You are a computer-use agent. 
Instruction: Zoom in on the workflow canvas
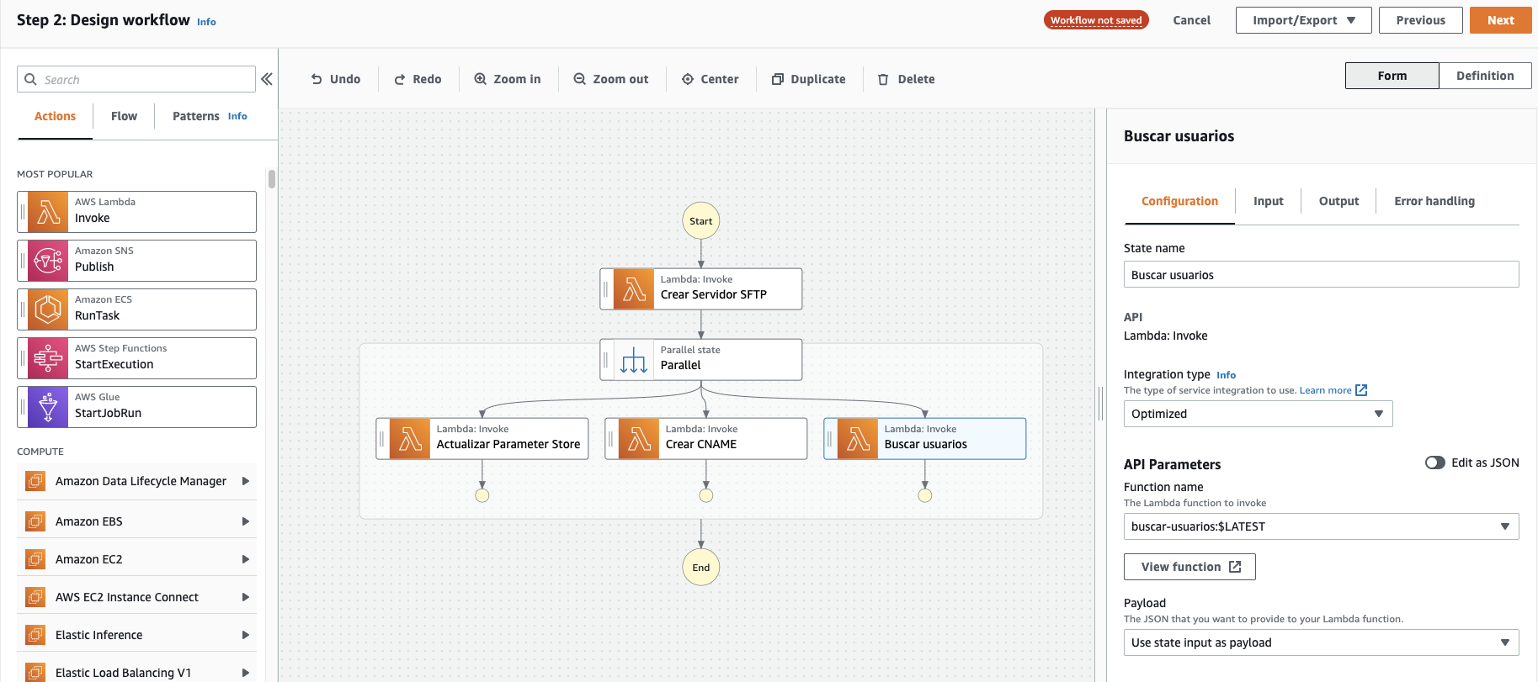[508, 79]
